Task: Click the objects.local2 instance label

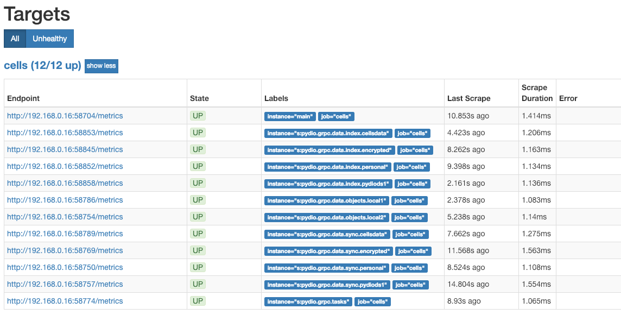Action: pyautogui.click(x=327, y=218)
